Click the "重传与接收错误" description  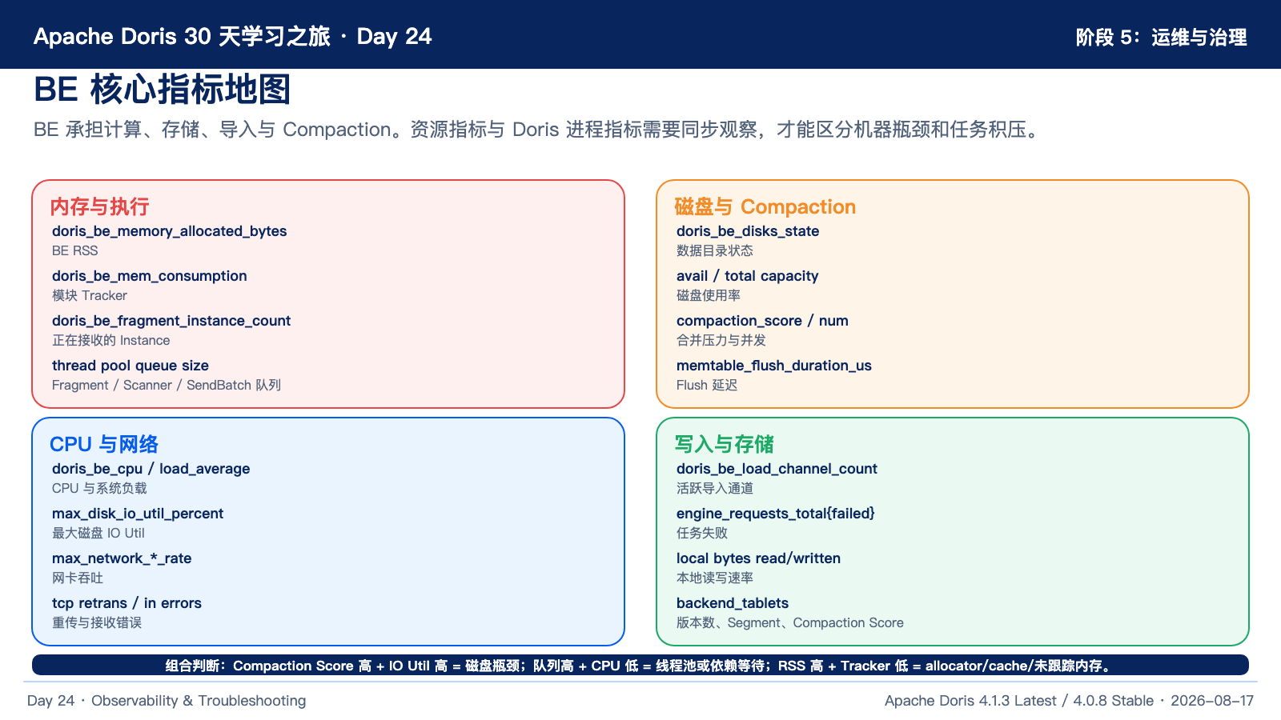97,622
